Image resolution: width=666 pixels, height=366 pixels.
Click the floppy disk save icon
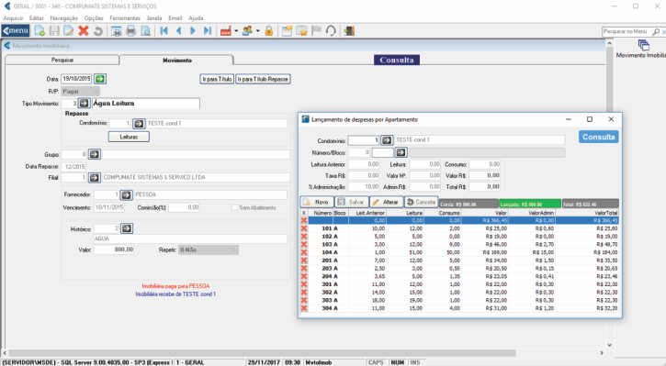coord(54,30)
